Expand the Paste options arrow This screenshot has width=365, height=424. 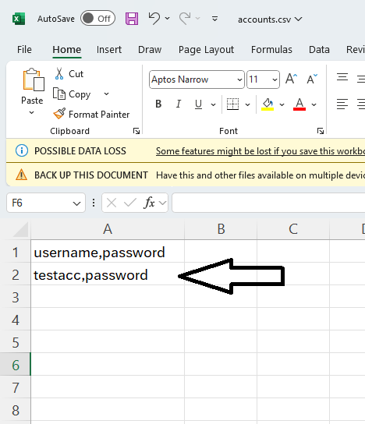(32, 112)
